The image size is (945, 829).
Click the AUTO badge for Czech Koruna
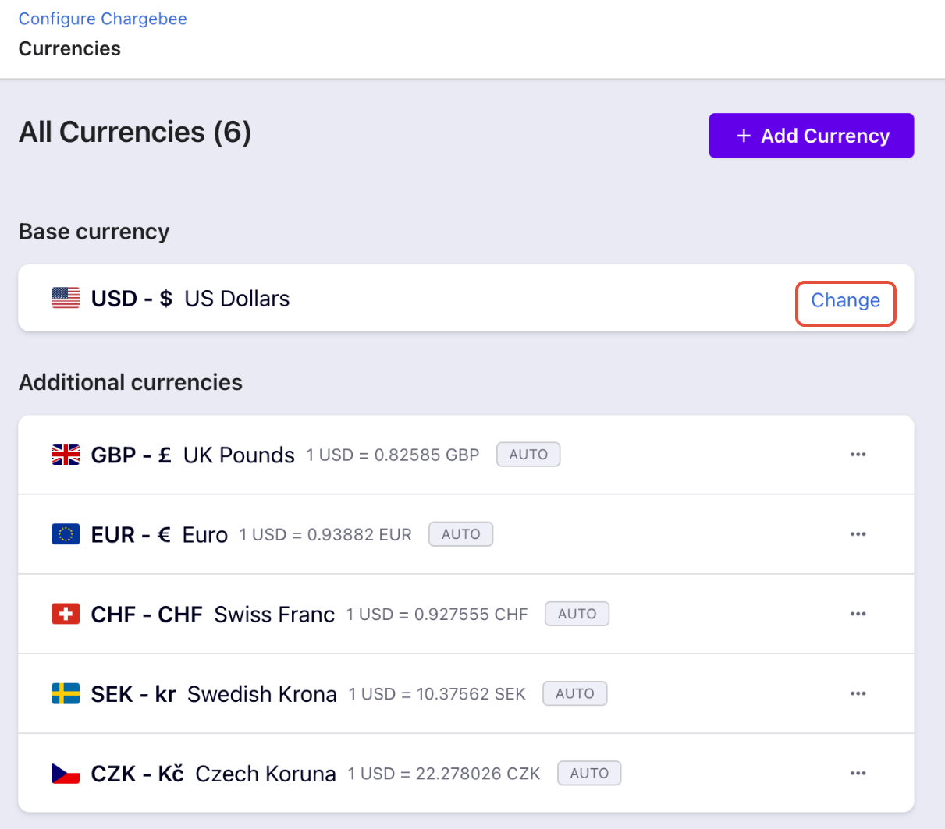(x=589, y=773)
